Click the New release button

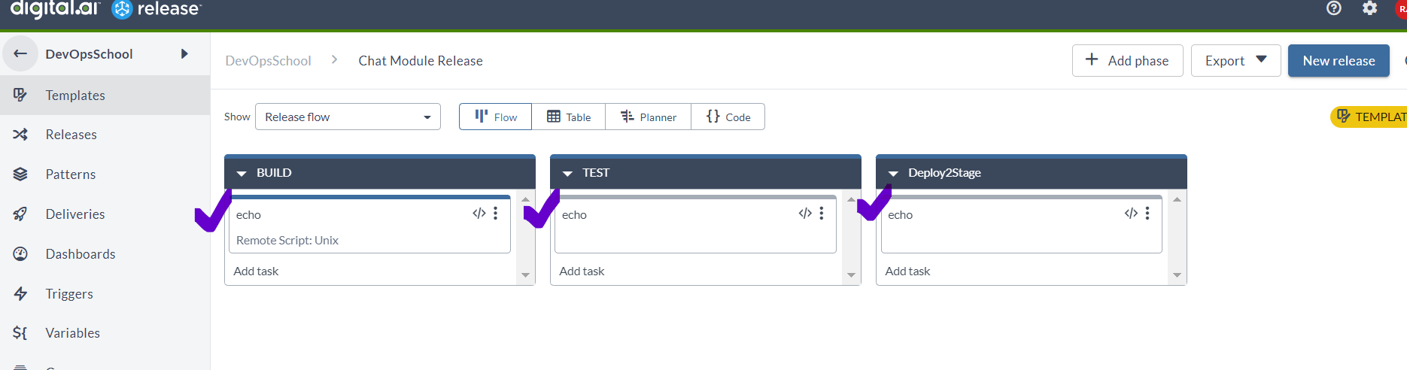pyautogui.click(x=1339, y=60)
